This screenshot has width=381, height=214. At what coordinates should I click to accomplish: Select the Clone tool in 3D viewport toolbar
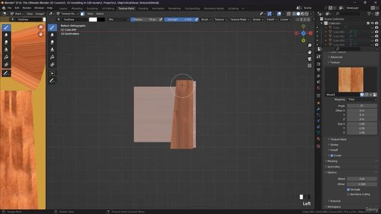pos(52,50)
